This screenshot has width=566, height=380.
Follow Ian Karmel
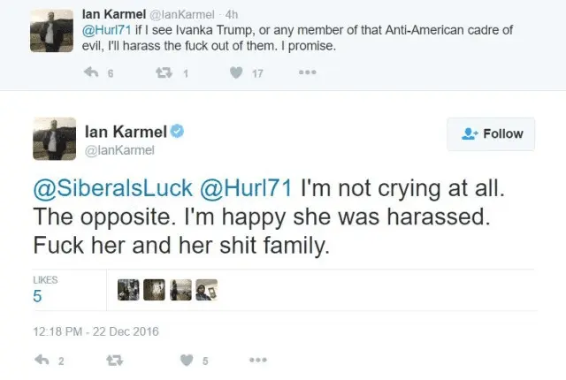pos(493,133)
